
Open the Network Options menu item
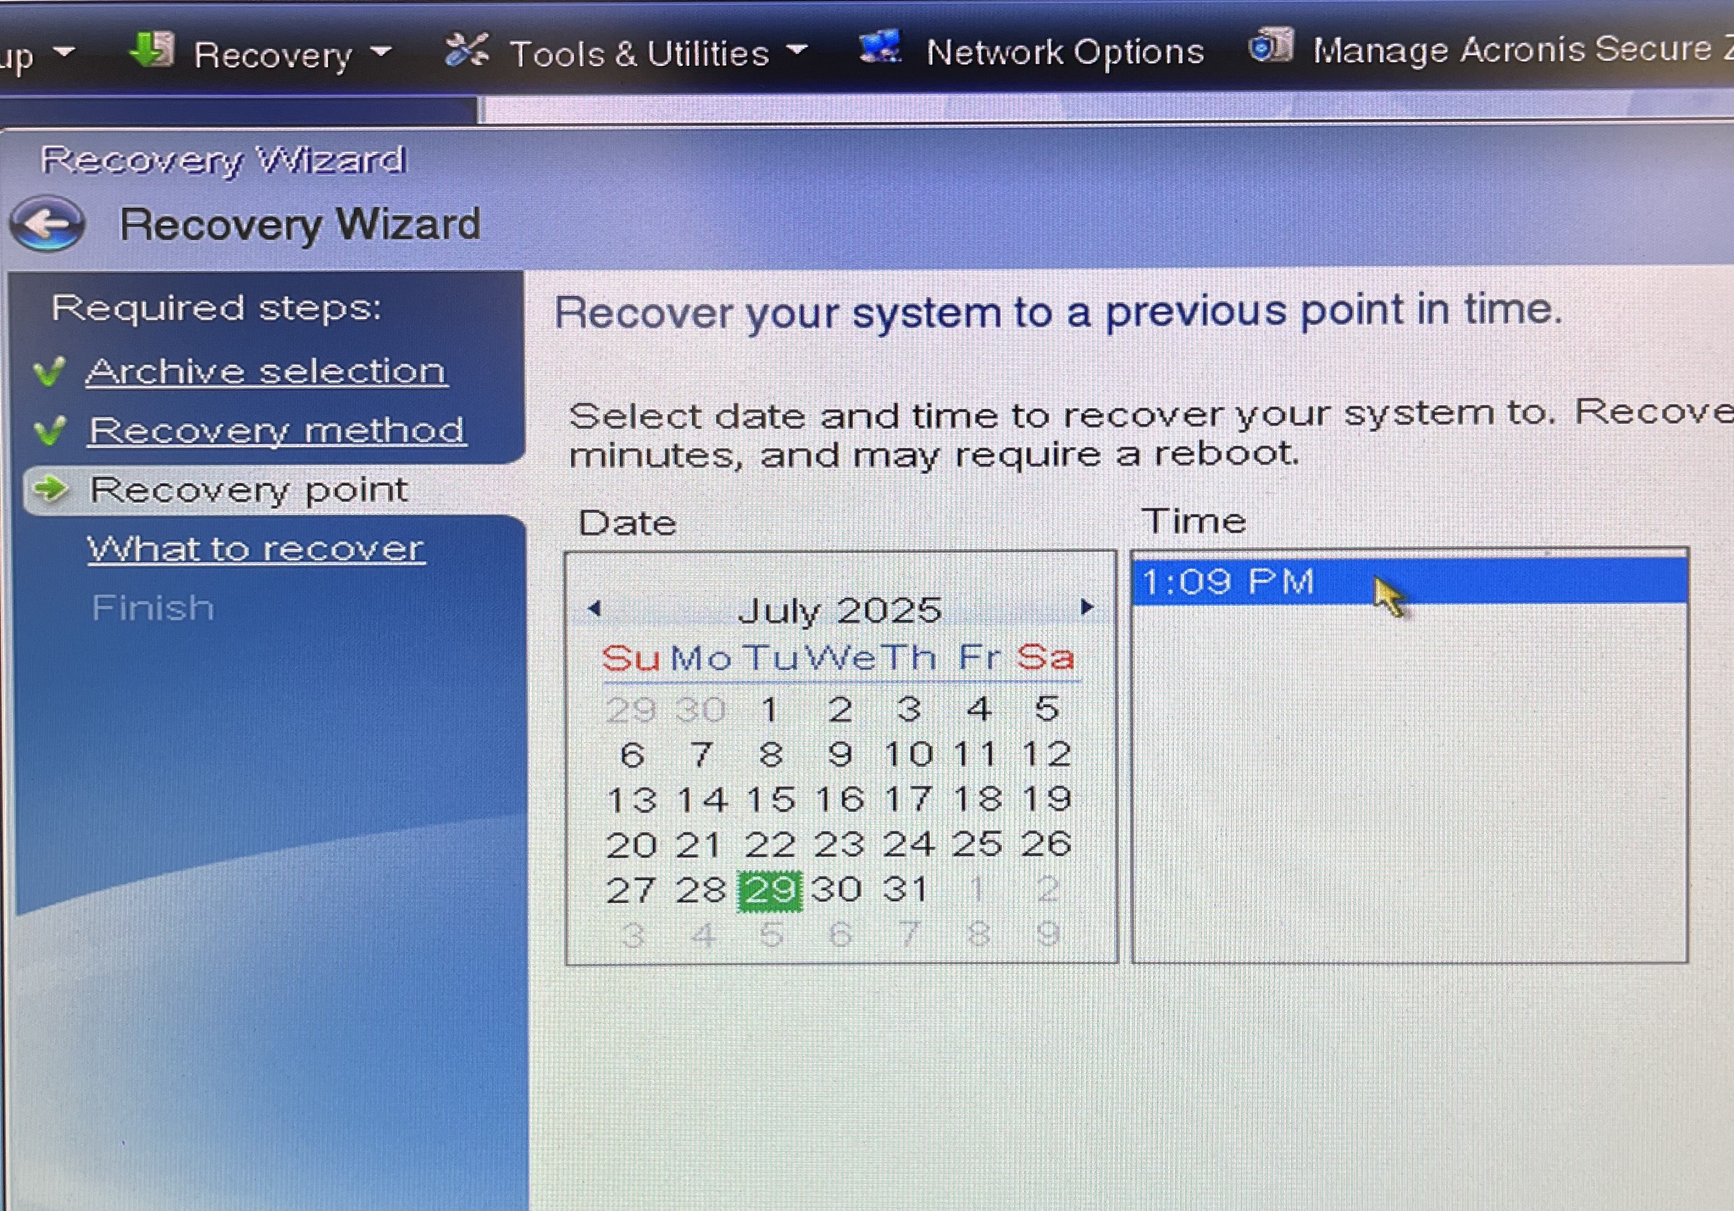coord(1064,52)
